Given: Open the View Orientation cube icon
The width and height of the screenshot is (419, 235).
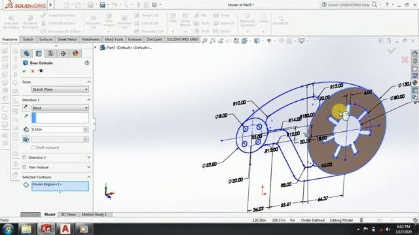Looking at the screenshot, I should pos(244,40).
